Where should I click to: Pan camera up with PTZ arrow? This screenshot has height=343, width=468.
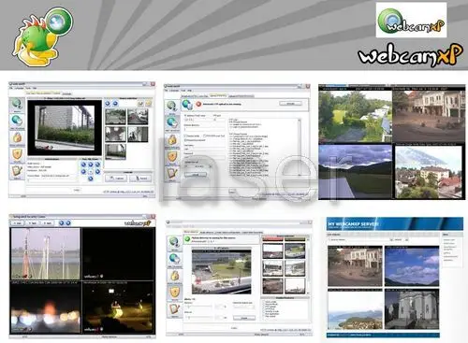tap(91, 164)
